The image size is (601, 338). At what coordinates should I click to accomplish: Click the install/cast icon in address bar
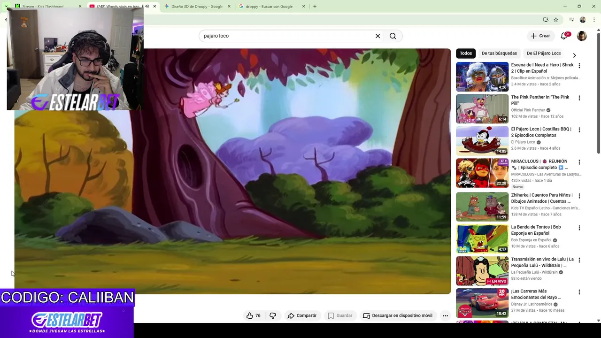coord(546,20)
